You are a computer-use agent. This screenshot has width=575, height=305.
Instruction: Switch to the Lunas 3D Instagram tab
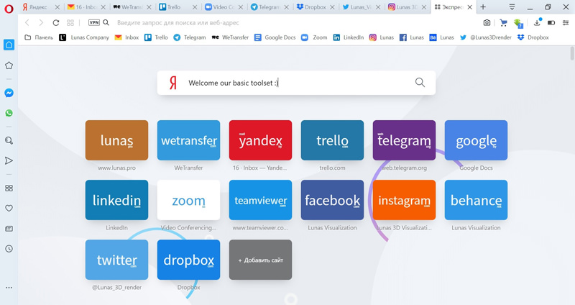(407, 7)
